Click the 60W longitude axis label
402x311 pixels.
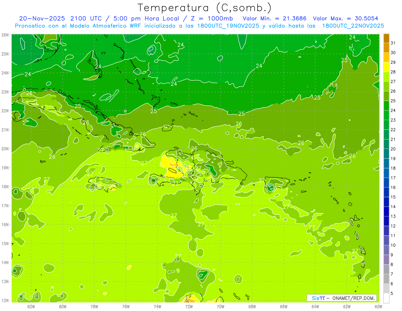(379, 306)
